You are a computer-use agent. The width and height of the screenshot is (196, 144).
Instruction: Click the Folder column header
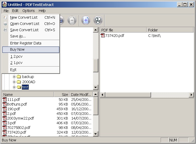170,30
